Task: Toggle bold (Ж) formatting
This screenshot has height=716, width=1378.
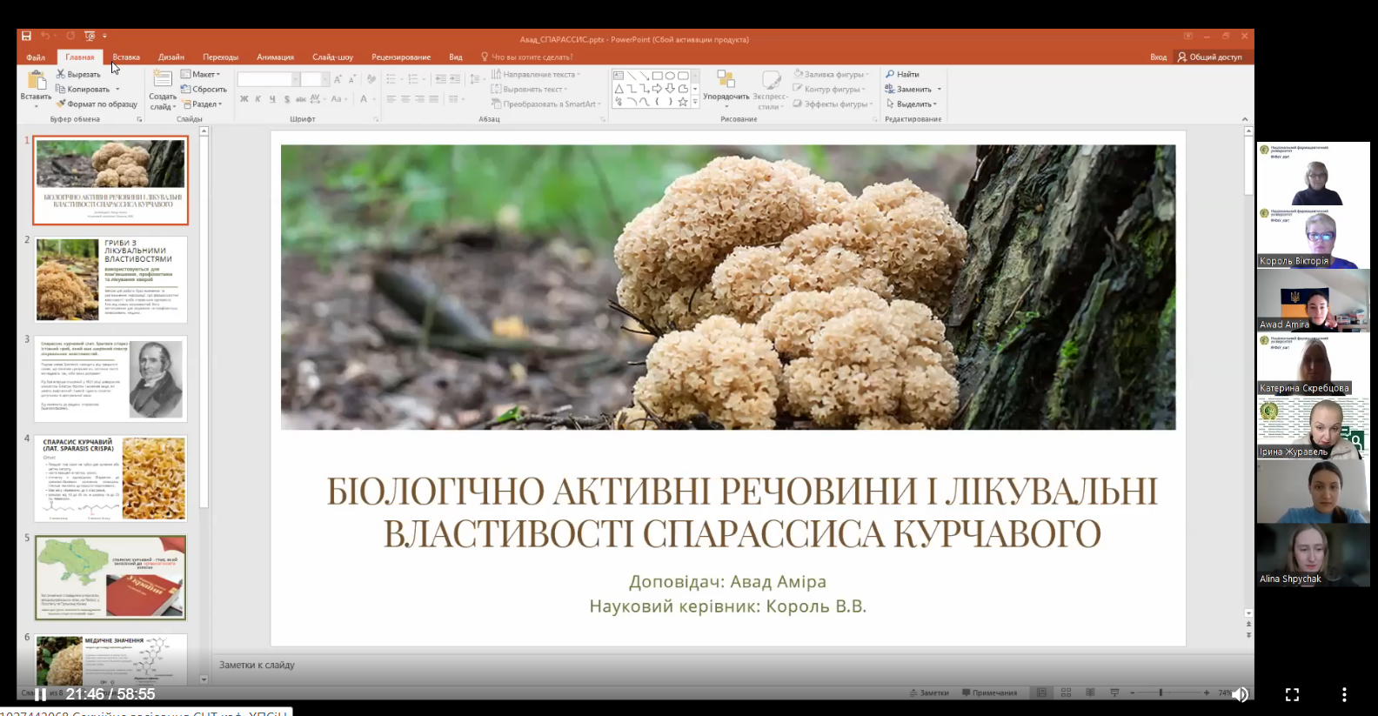Action: pos(244,99)
